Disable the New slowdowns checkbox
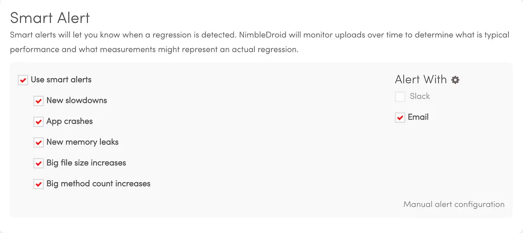This screenshot has width=523, height=233. coord(39,101)
